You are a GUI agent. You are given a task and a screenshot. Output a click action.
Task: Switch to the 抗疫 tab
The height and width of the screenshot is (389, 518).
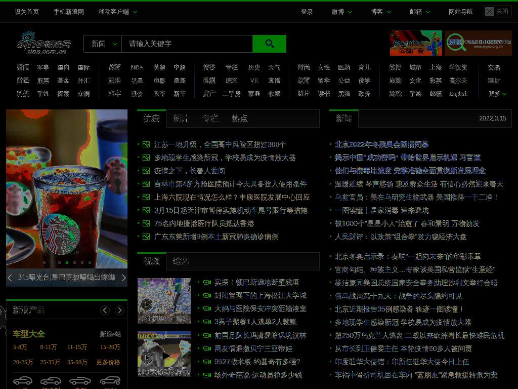[x=152, y=119]
